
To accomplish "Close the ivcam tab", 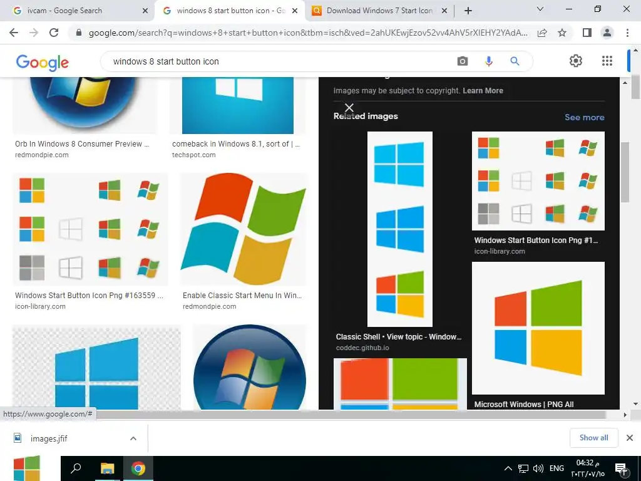I will pyautogui.click(x=145, y=11).
